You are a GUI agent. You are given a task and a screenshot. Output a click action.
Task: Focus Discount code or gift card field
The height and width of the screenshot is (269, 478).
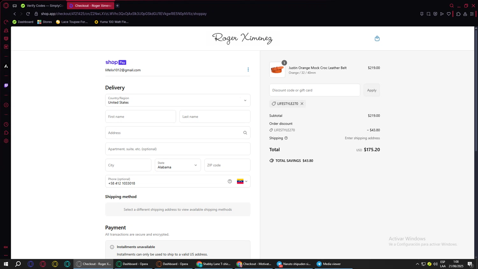coord(315,90)
